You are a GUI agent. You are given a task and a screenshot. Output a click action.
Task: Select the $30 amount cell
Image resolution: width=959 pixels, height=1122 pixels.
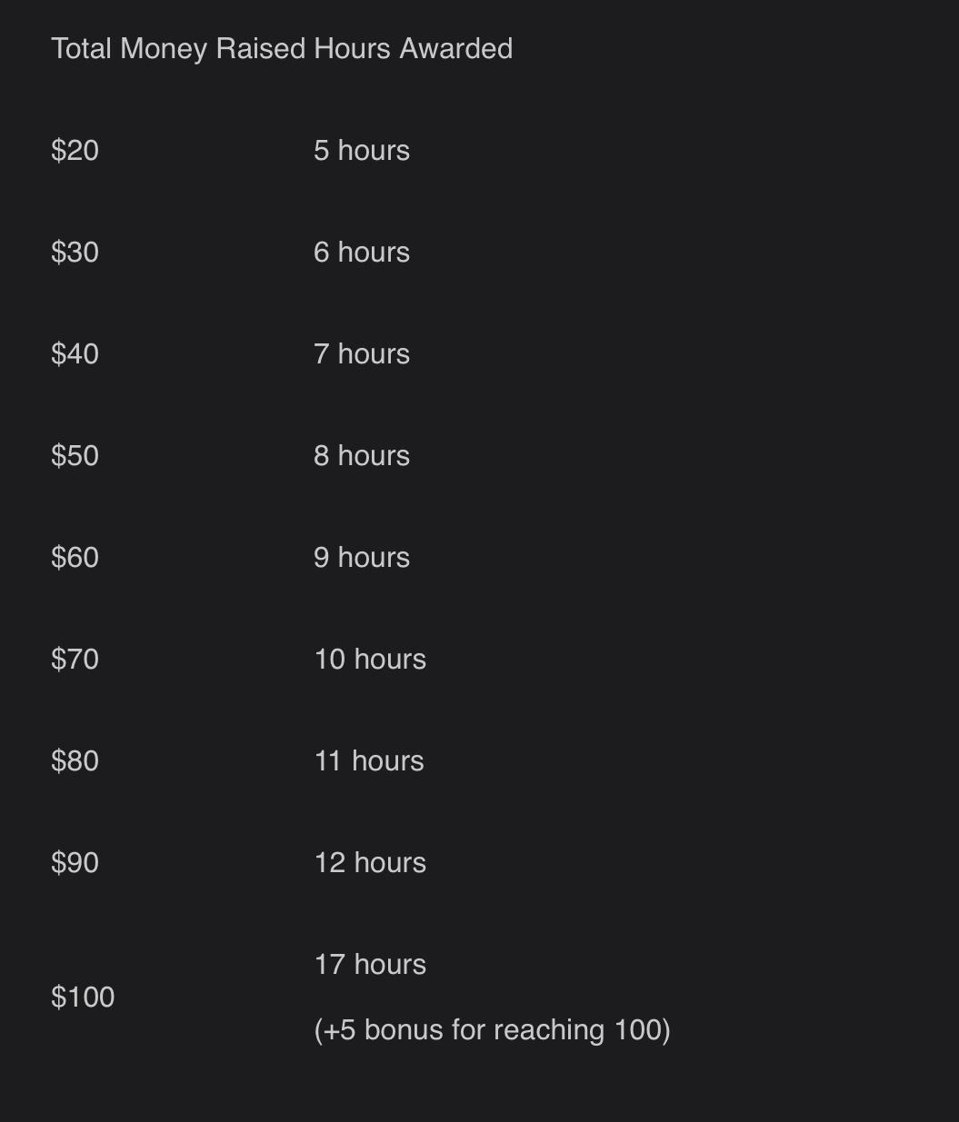click(x=75, y=252)
